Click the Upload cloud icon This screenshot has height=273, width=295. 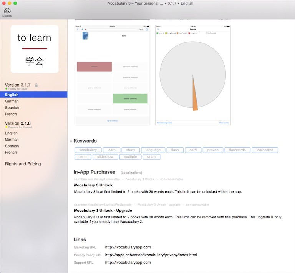(x=7, y=10)
